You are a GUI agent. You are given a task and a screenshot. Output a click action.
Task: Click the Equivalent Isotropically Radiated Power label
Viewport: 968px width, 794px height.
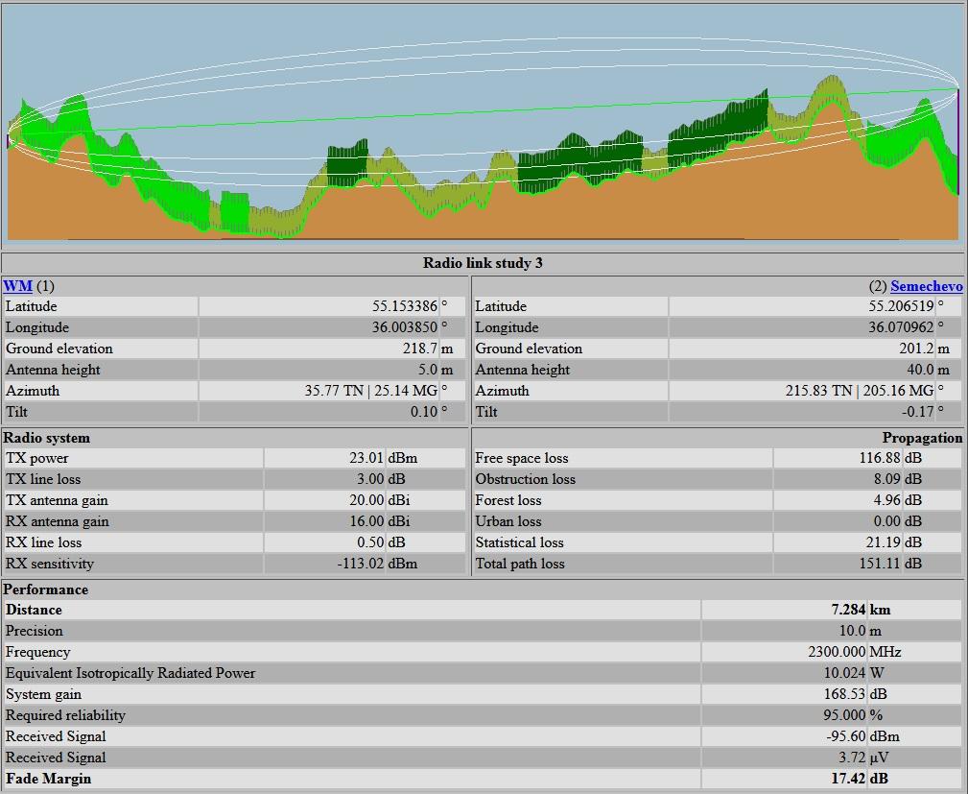[x=130, y=673]
